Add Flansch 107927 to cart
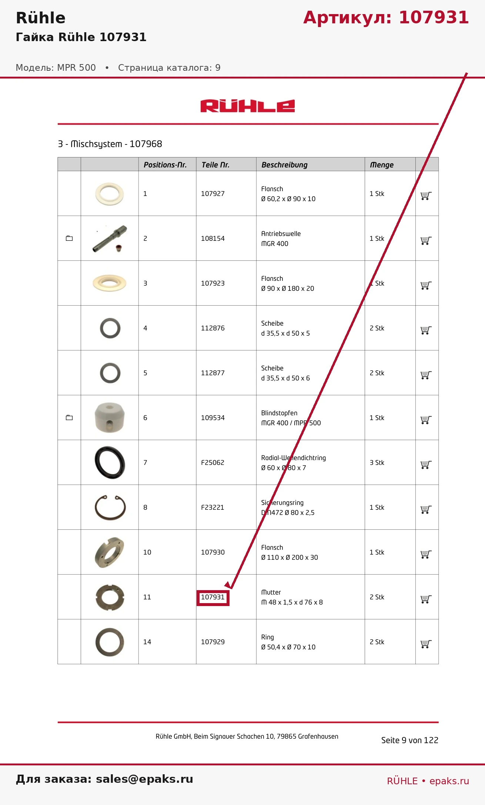 click(426, 196)
